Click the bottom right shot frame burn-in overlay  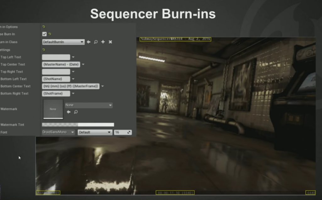(x=310, y=192)
